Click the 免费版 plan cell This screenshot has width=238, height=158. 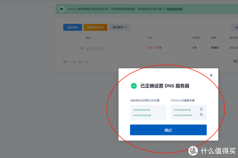click(215, 48)
